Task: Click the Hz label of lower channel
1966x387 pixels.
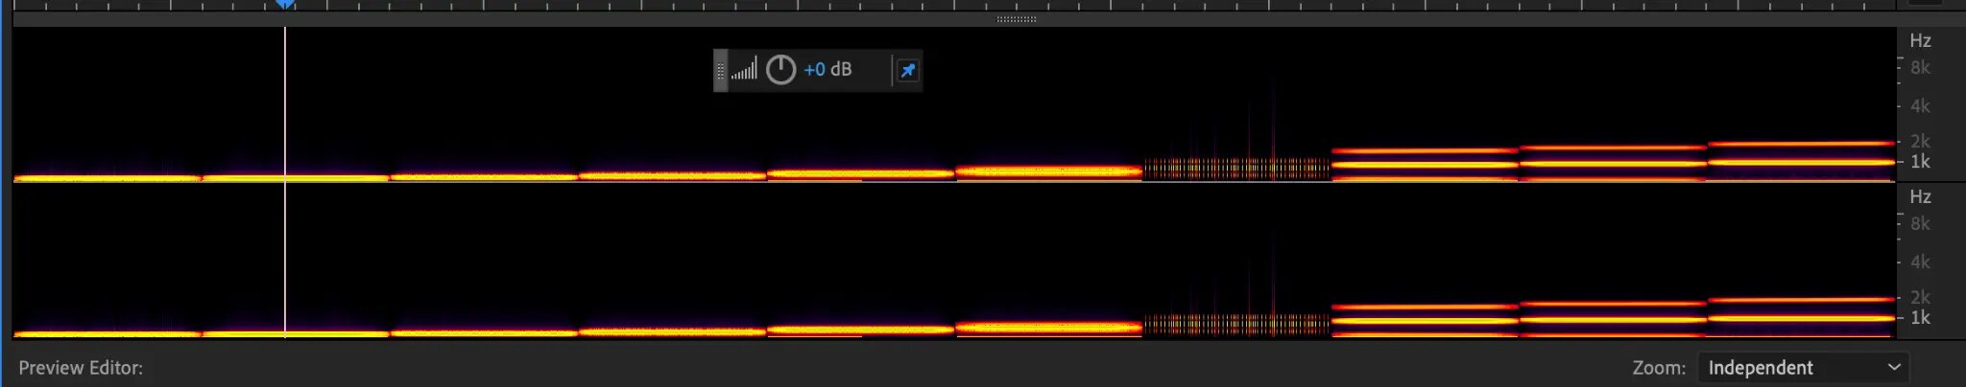Action: tap(1920, 196)
